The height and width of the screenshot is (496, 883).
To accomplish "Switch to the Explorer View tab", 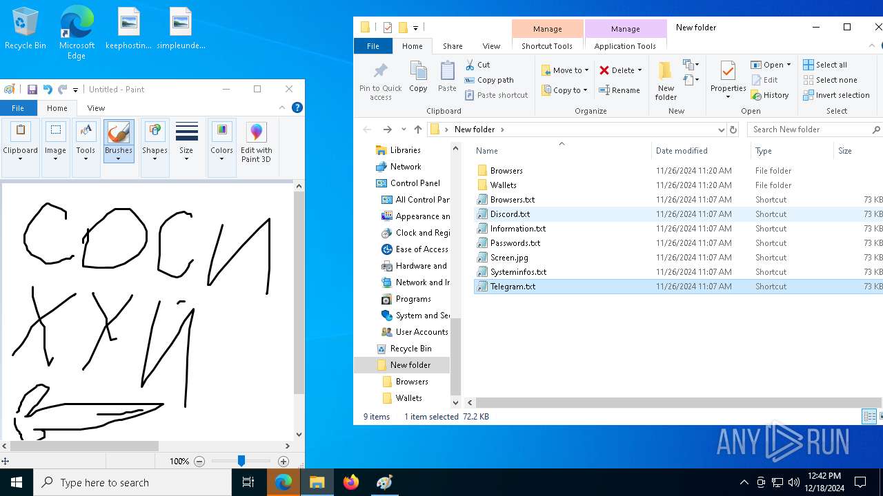I will 491,46.
